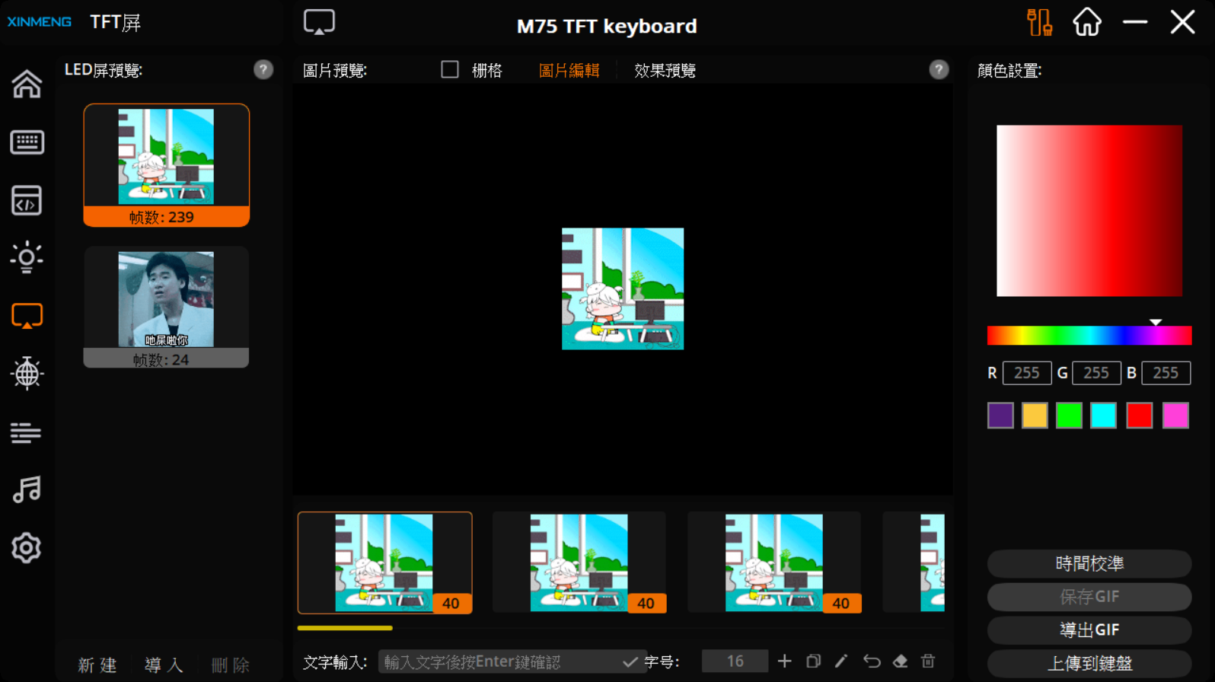
Task: Go to home via title bar house icon
Action: [x=1087, y=22]
